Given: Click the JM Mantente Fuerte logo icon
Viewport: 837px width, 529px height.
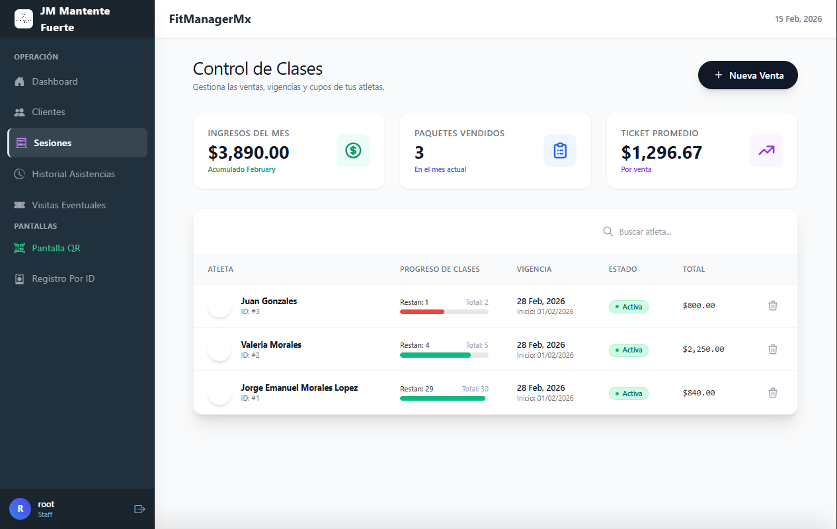Looking at the screenshot, I should point(24,19).
